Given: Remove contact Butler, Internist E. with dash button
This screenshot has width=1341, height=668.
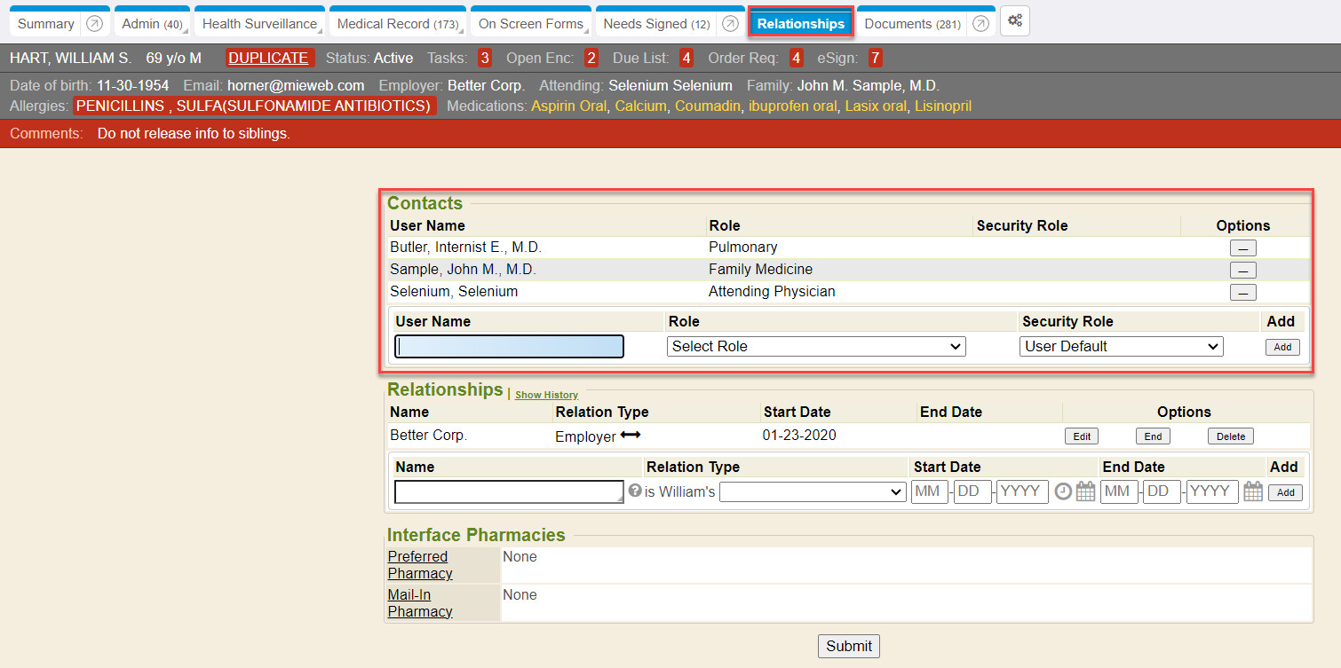Looking at the screenshot, I should tap(1242, 248).
